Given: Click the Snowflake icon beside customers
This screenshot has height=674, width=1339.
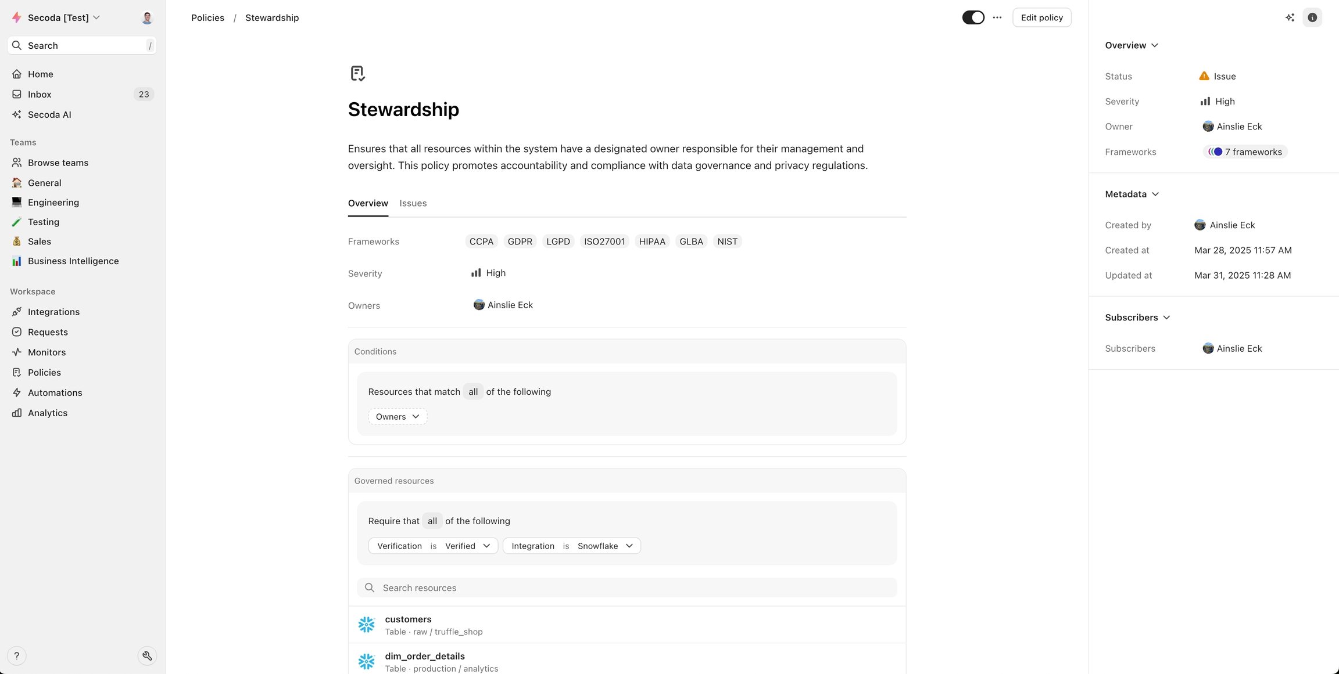Looking at the screenshot, I should [366, 625].
